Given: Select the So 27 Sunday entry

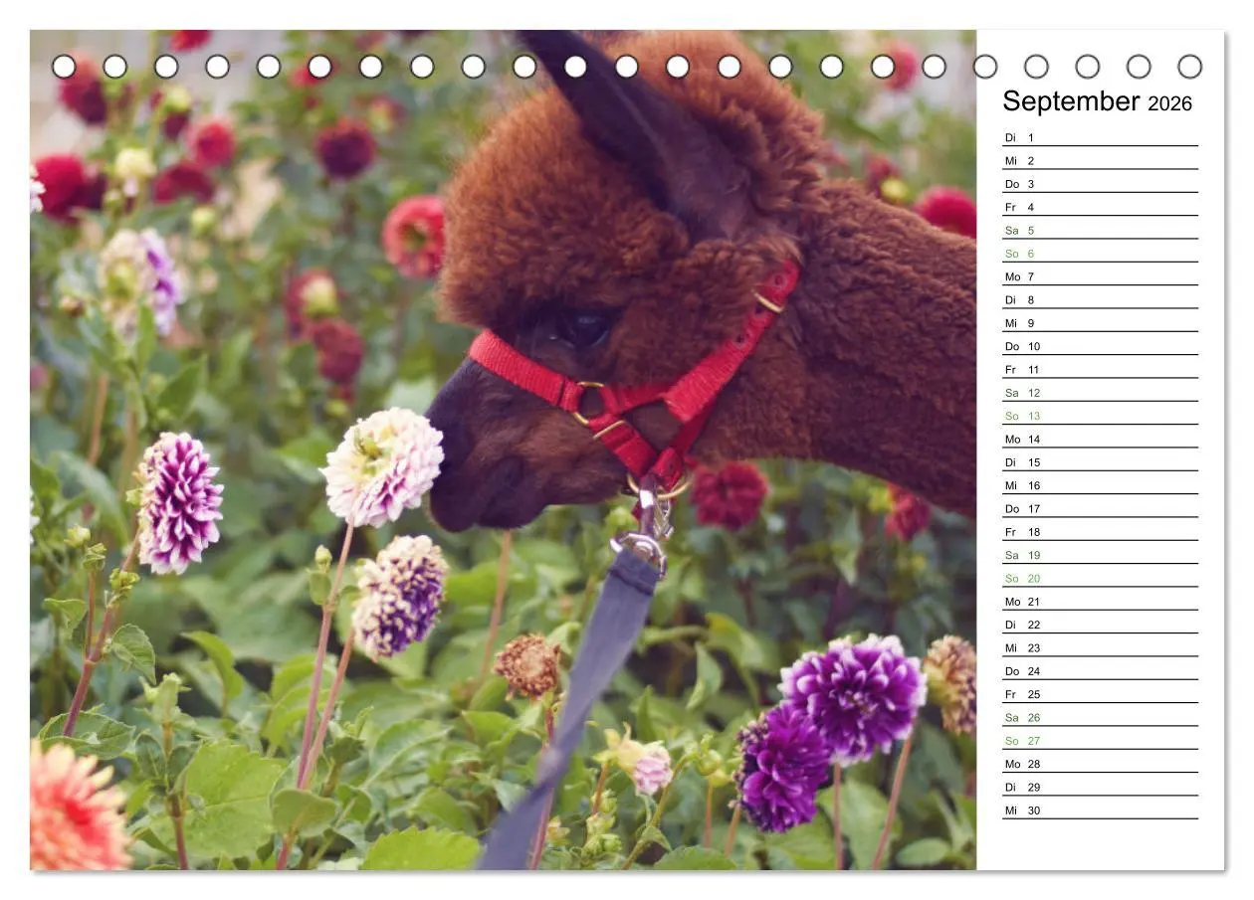Looking at the screenshot, I should (1100, 741).
